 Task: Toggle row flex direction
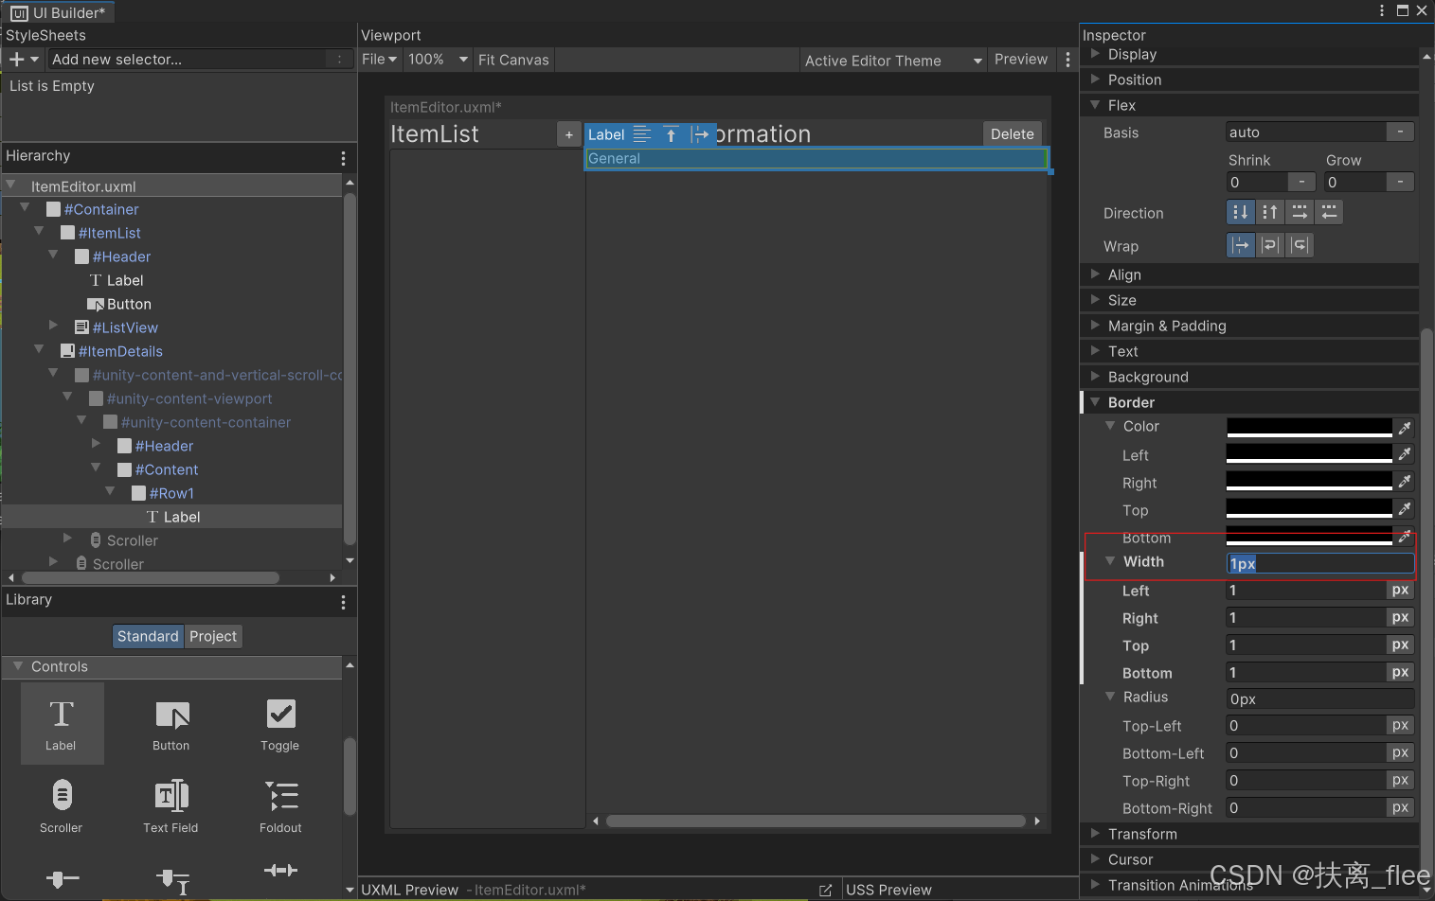point(1300,212)
